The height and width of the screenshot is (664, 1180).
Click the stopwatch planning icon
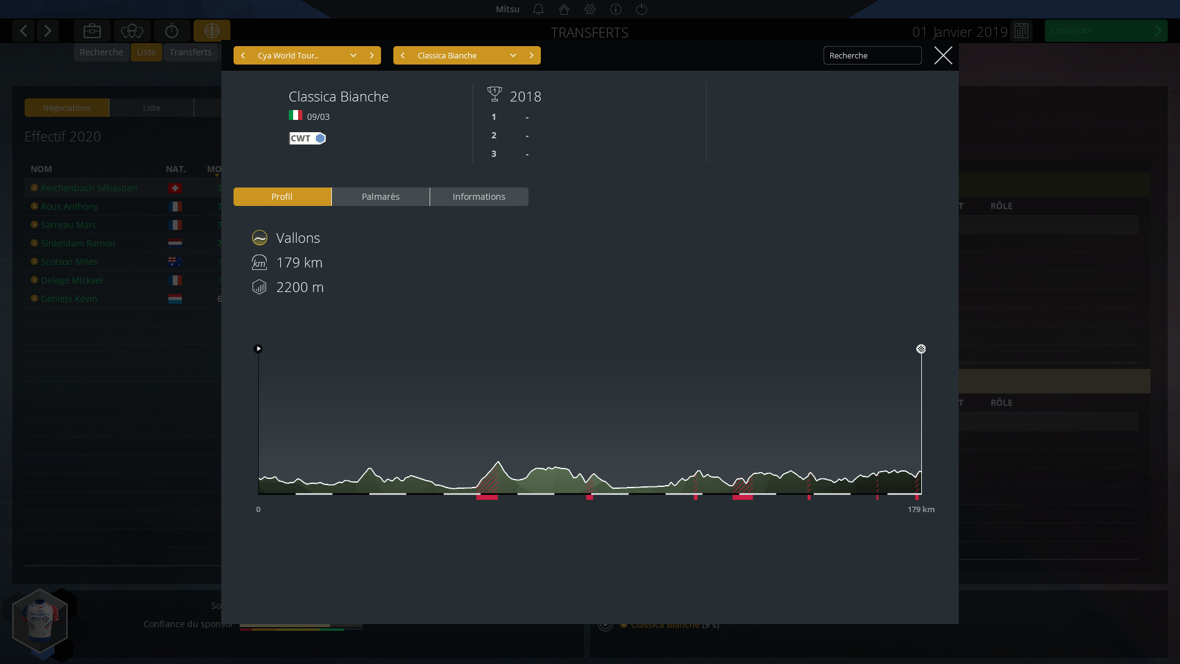pos(171,31)
